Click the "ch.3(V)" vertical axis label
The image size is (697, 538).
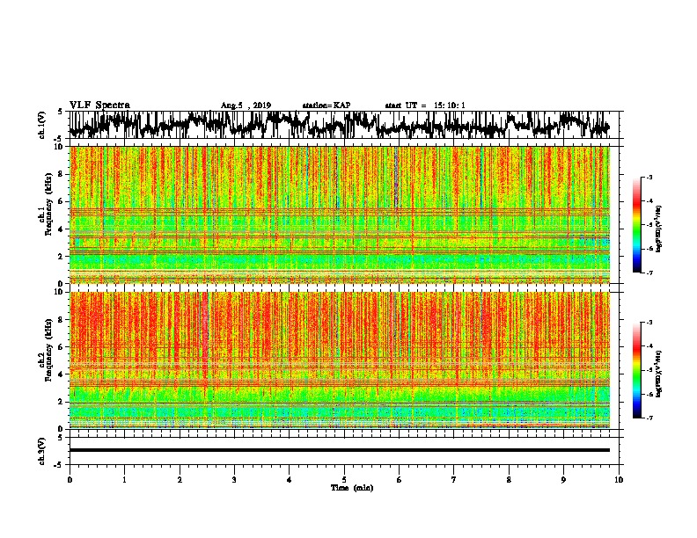coord(42,452)
